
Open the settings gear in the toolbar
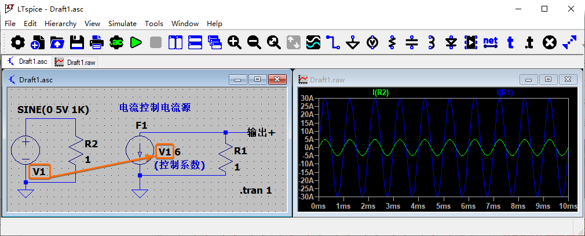pos(18,42)
